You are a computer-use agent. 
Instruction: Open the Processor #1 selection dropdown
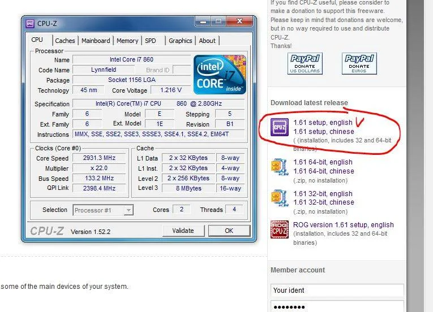103,210
